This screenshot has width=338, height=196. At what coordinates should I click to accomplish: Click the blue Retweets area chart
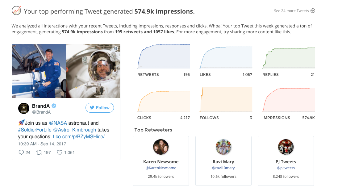pos(164,56)
